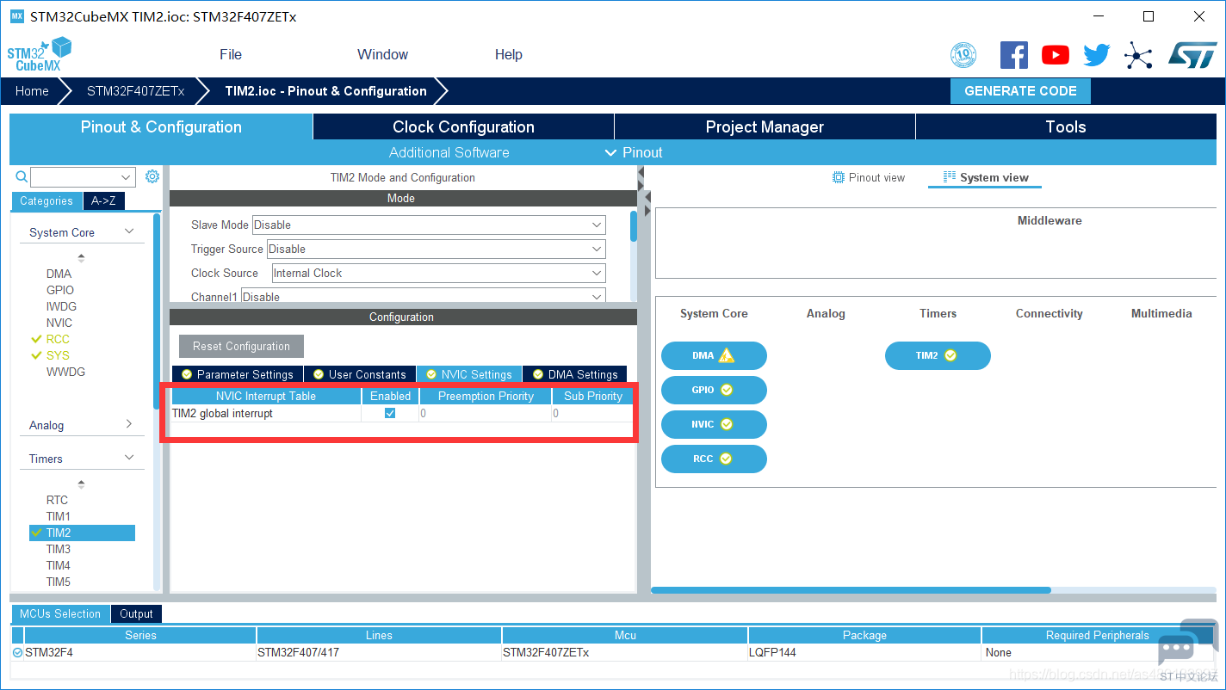Image resolution: width=1226 pixels, height=690 pixels.
Task: Select RTC in the Timers list
Action: click(57, 500)
